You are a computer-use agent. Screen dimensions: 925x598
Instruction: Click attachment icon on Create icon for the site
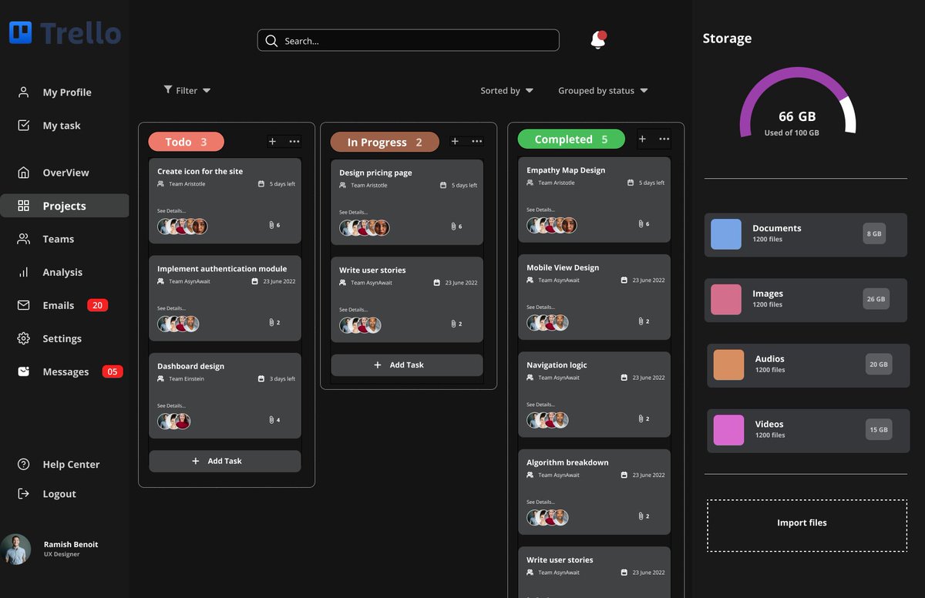pos(271,225)
